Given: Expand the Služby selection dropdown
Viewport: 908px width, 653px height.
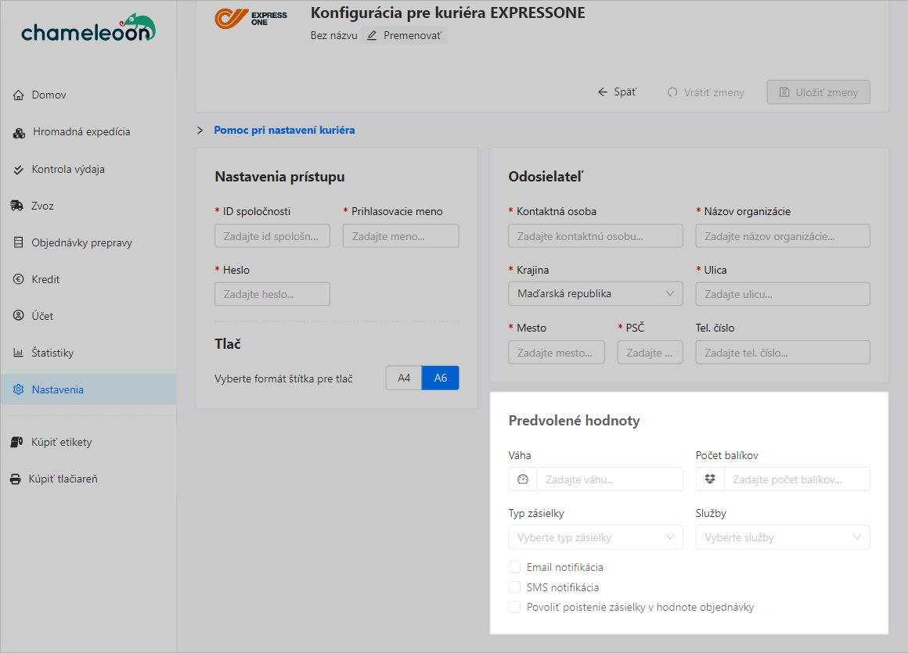Looking at the screenshot, I should pyautogui.click(x=782, y=537).
